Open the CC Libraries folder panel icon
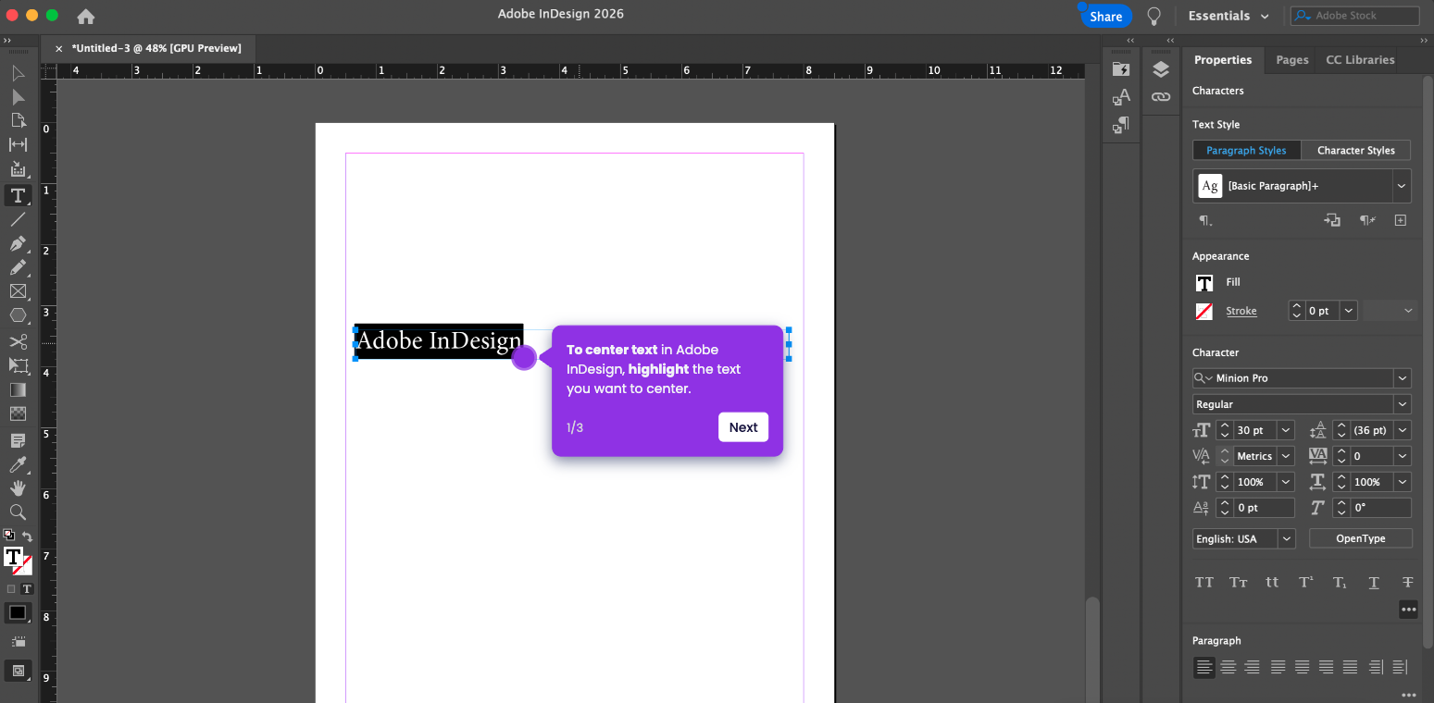Image resolution: width=1434 pixels, height=703 pixels. point(1121,69)
